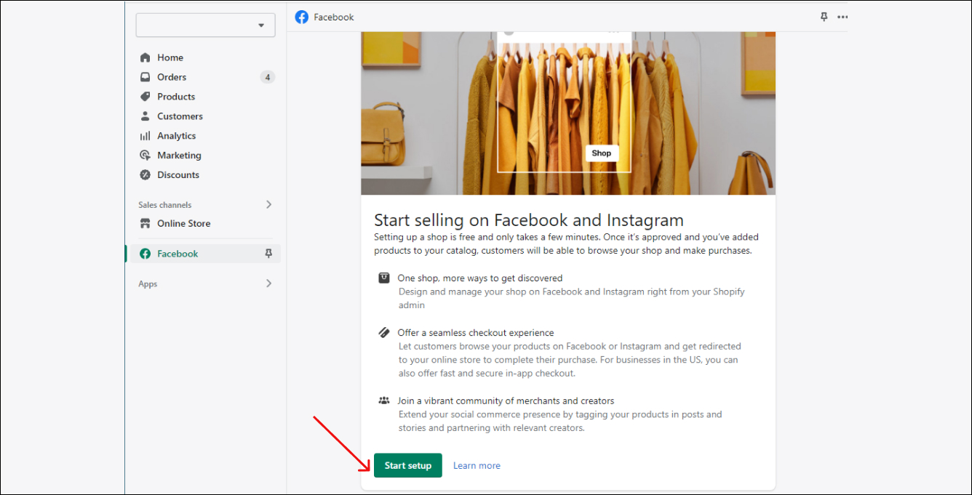Open Discounts page
Viewport: 972px width, 495px height.
tap(178, 175)
